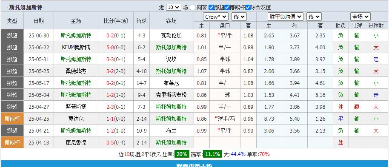Click the 斯托姆加斯特 team title
The image size is (389, 167).
tap(26, 7)
